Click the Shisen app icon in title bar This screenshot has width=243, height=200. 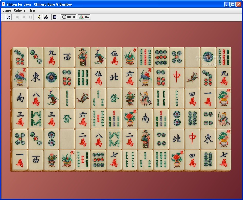click(3, 4)
